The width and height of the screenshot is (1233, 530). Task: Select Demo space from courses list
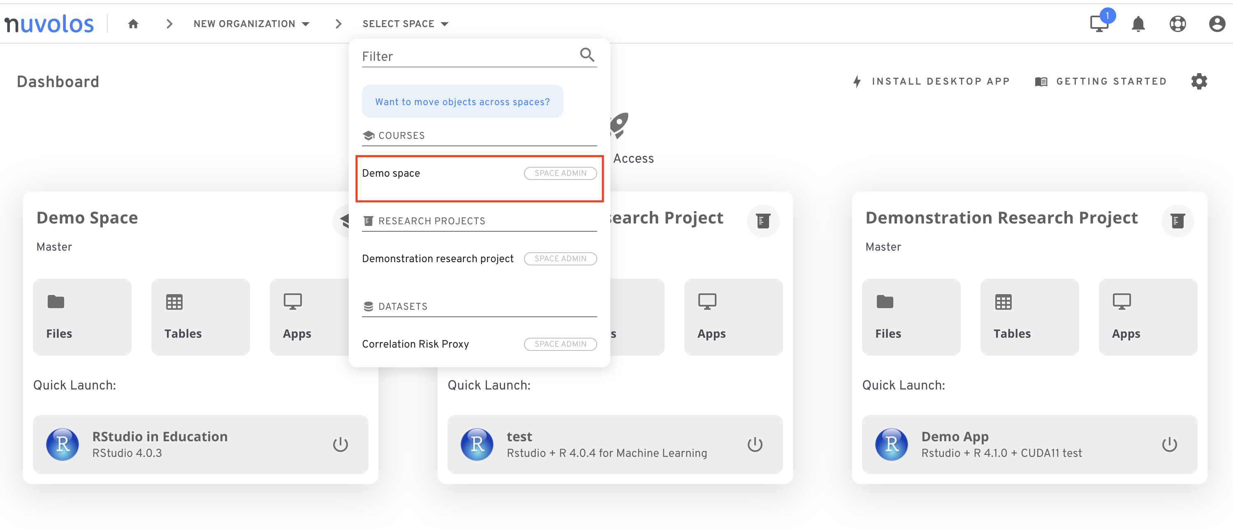[x=479, y=178]
